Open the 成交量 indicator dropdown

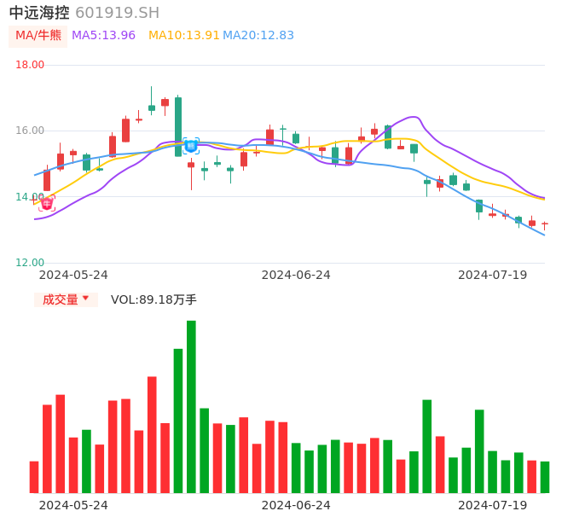[x=66, y=299]
